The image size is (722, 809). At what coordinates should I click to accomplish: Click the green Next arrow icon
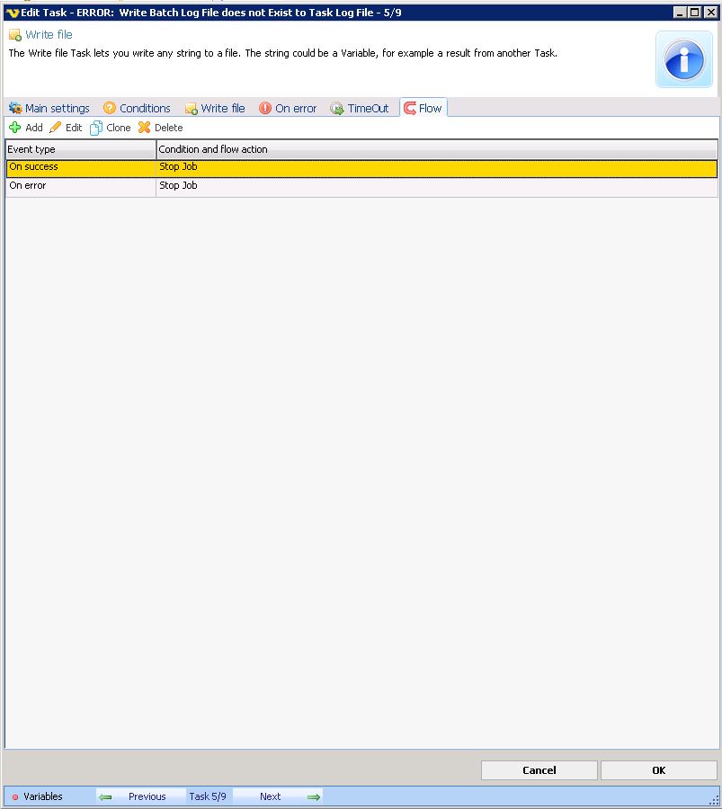[313, 796]
